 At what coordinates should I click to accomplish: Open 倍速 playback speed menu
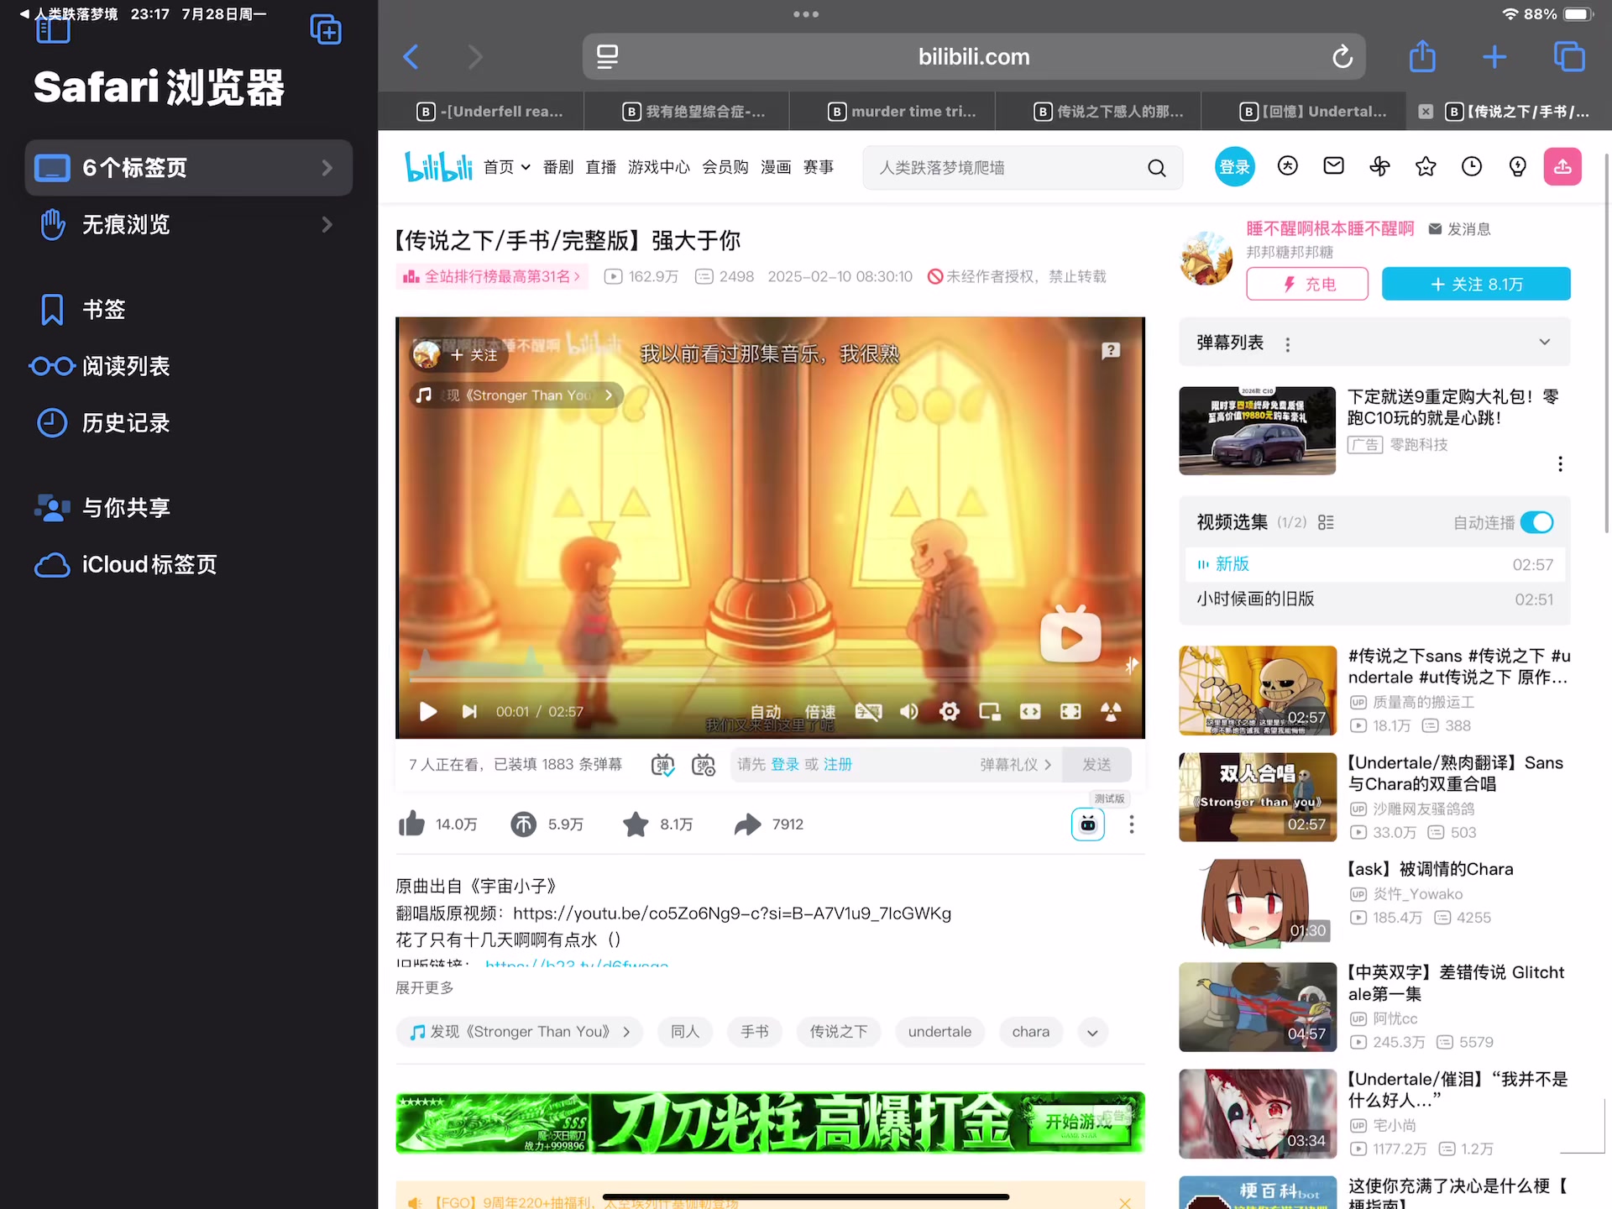819,711
